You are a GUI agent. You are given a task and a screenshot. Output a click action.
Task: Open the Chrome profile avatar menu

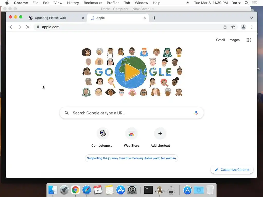click(243, 27)
